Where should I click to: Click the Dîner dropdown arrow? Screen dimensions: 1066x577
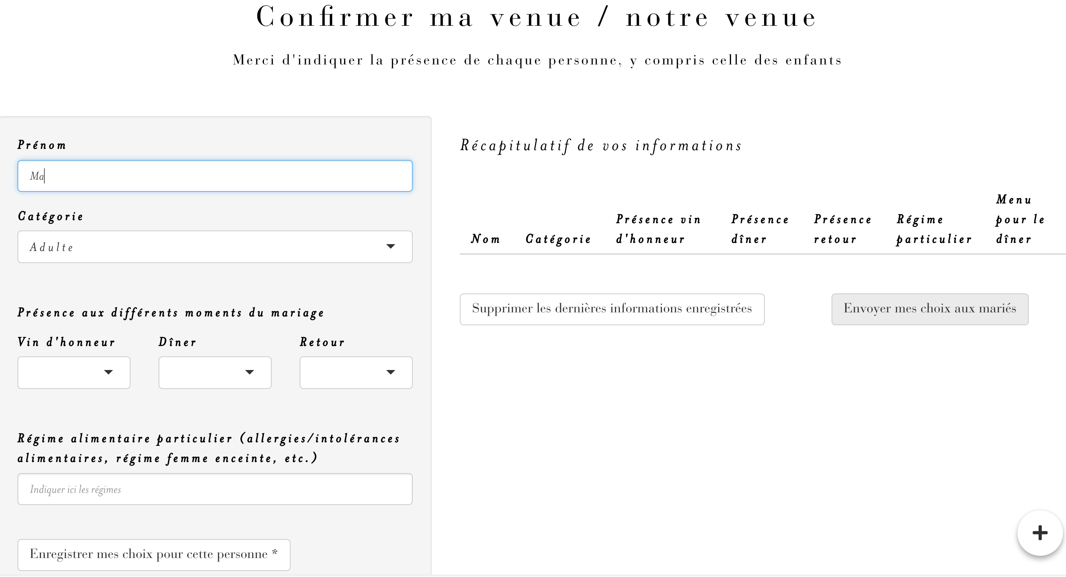pos(250,372)
